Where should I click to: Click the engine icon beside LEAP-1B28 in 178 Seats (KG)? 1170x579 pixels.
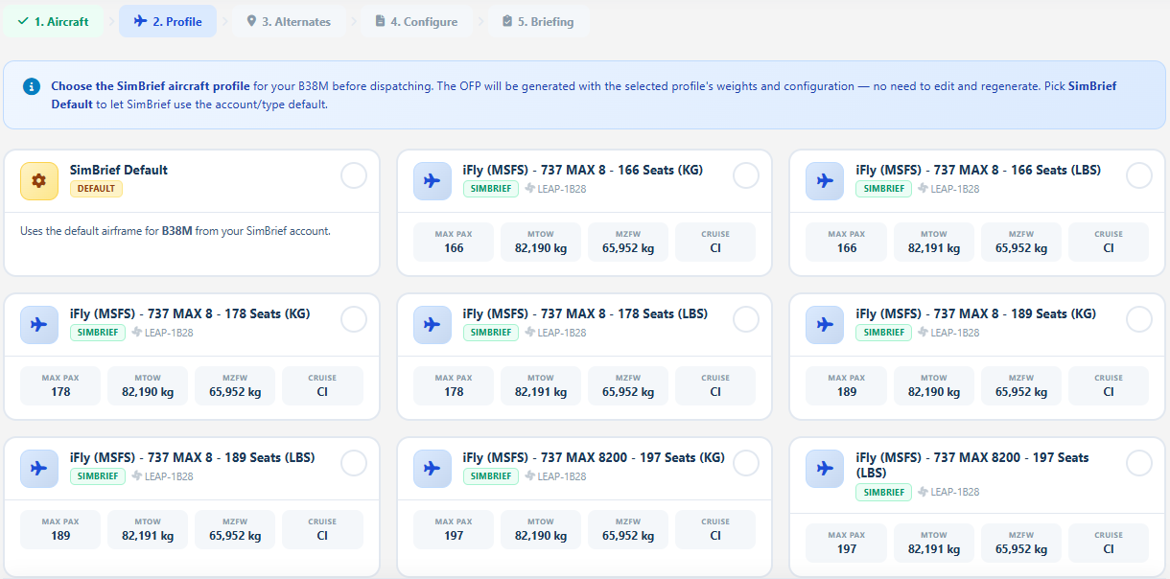click(x=137, y=333)
